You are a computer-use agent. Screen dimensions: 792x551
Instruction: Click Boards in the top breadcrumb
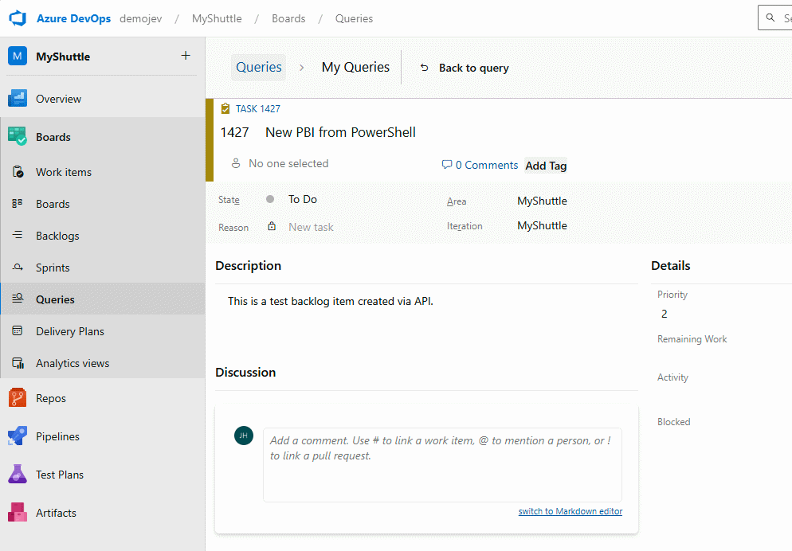(288, 18)
